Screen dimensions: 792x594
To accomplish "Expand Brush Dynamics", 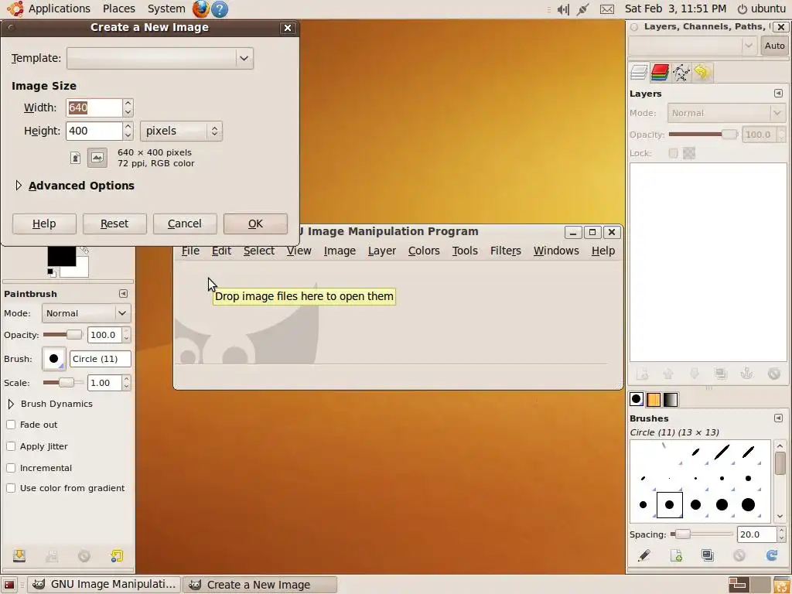I will 11,404.
